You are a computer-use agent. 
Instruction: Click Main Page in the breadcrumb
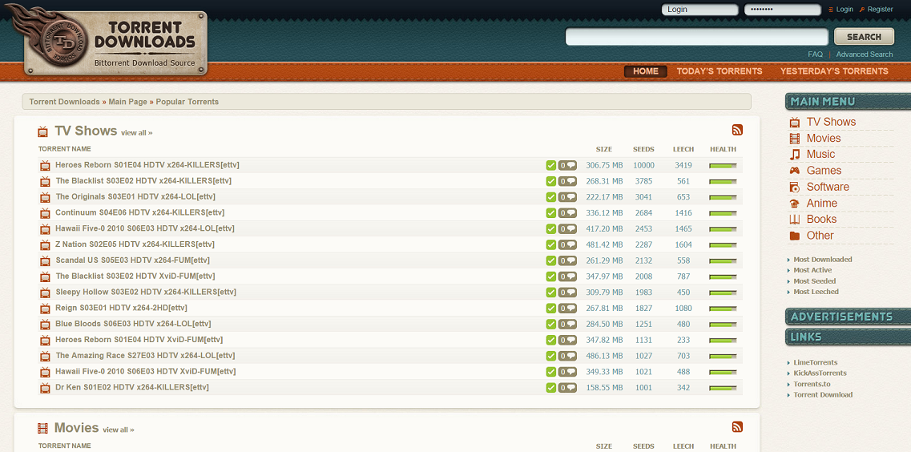tap(128, 102)
